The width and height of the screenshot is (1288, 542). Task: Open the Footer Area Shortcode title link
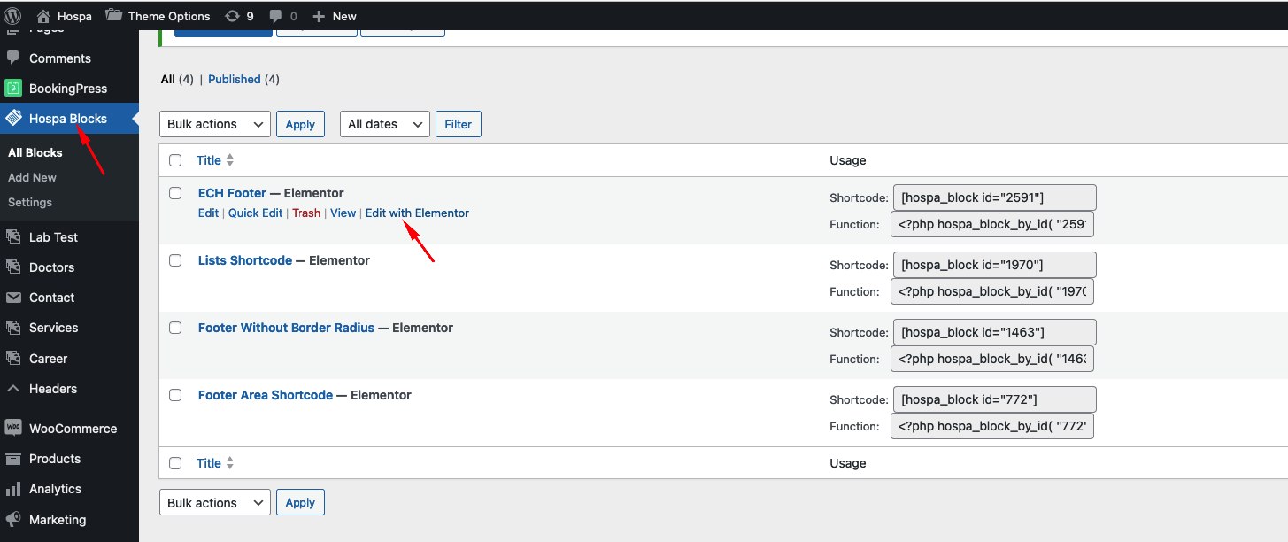pyautogui.click(x=266, y=395)
